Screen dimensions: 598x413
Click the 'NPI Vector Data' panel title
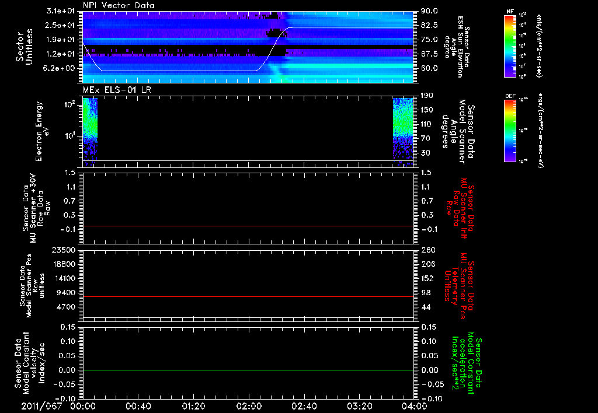[x=119, y=5]
